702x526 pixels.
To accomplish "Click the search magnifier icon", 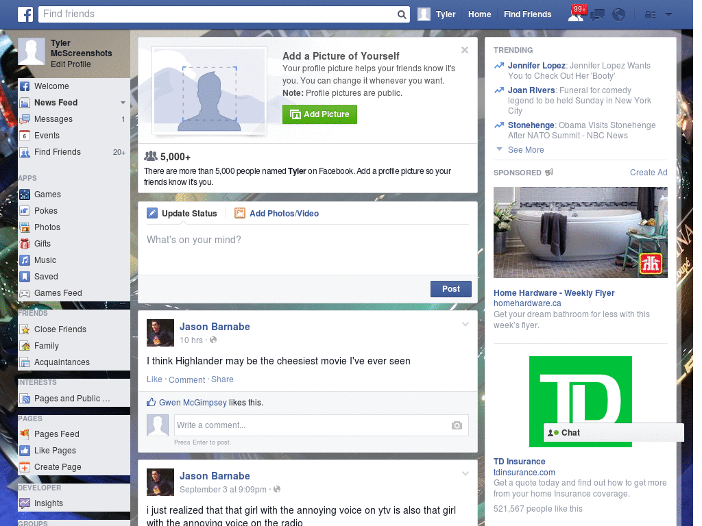I will 402,14.
